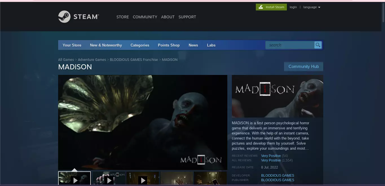Select the fifth screenshot thumbnail
This screenshot has width=385, height=186.
[210, 178]
